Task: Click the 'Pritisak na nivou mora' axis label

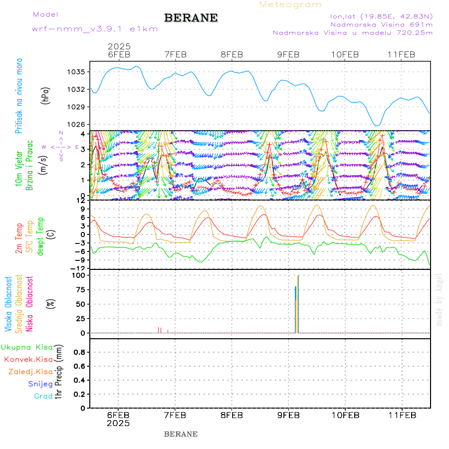Action: point(19,96)
